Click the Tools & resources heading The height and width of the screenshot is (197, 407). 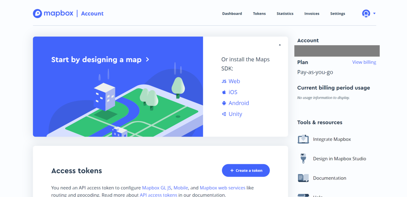[320, 122]
